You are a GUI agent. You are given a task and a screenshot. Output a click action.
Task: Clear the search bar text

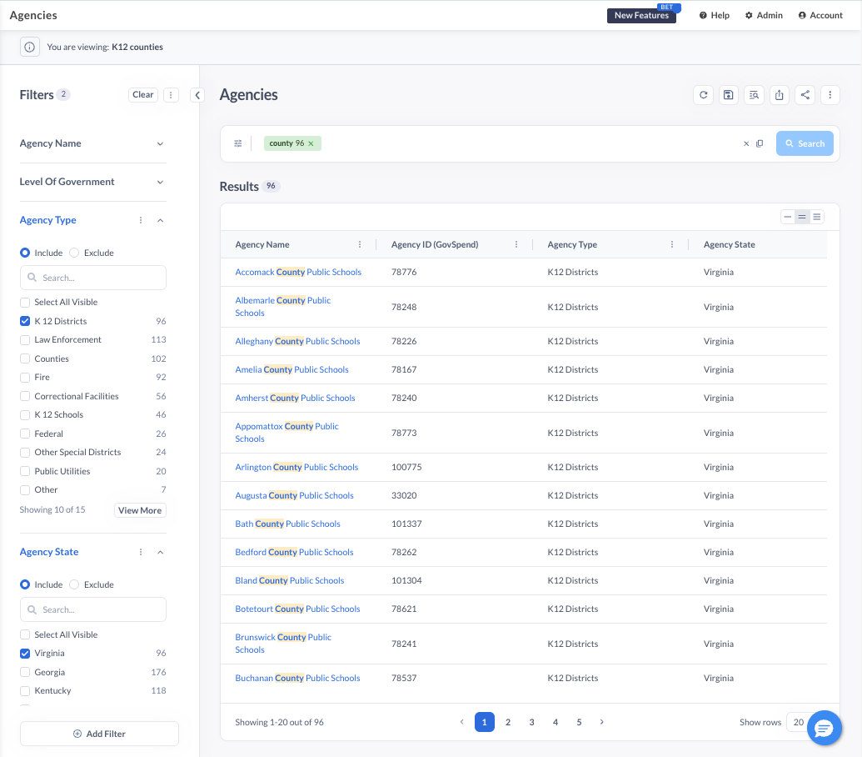(x=746, y=143)
